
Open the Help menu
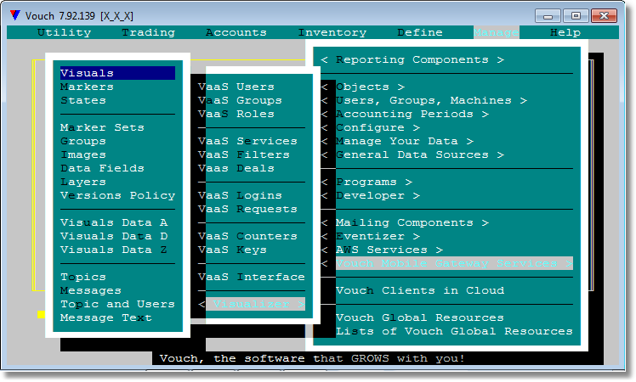[565, 32]
